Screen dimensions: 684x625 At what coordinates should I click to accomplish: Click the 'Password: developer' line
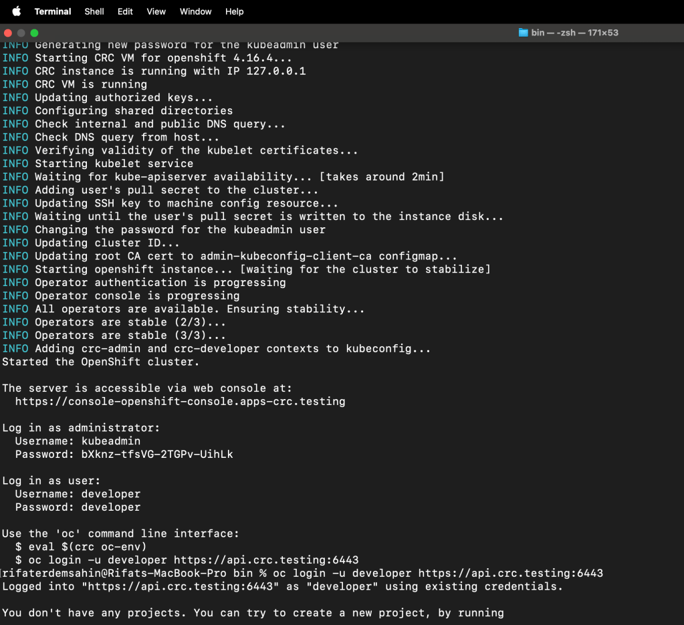pos(78,507)
